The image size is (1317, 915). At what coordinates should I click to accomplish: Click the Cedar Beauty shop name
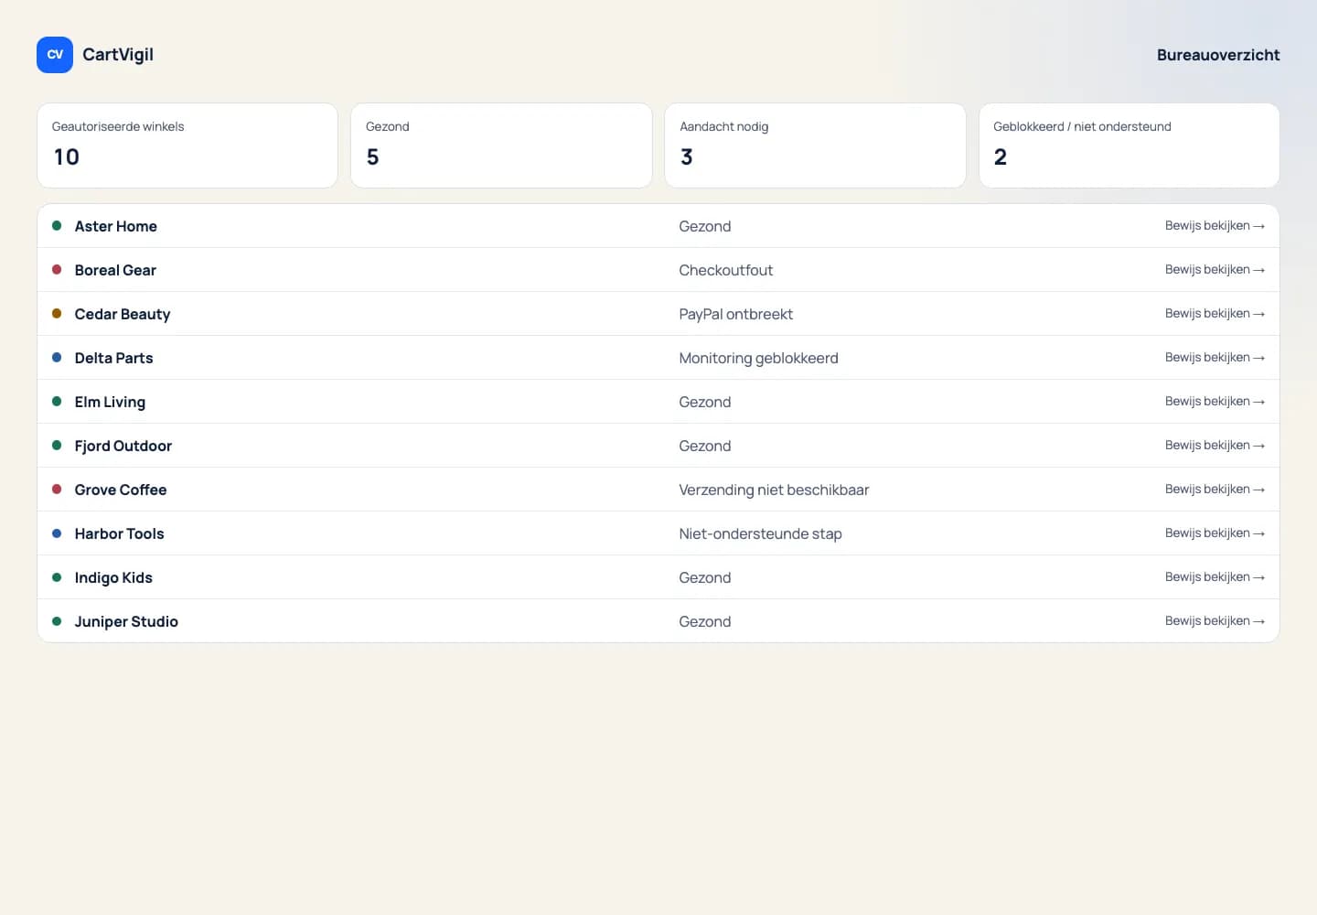(x=123, y=314)
